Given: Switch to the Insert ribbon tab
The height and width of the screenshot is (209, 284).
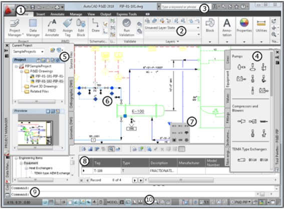Looking at the screenshot, I should tap(41, 14).
